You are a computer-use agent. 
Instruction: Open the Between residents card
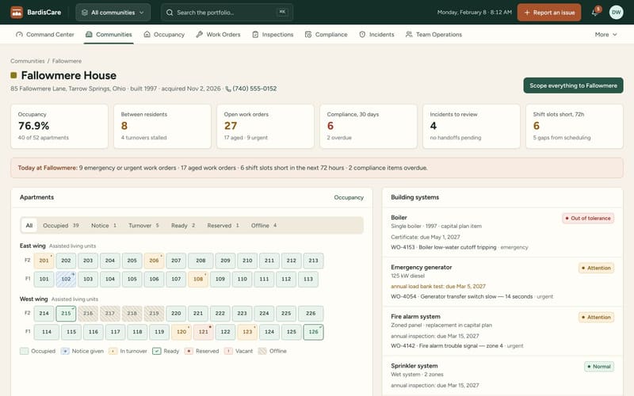162,126
